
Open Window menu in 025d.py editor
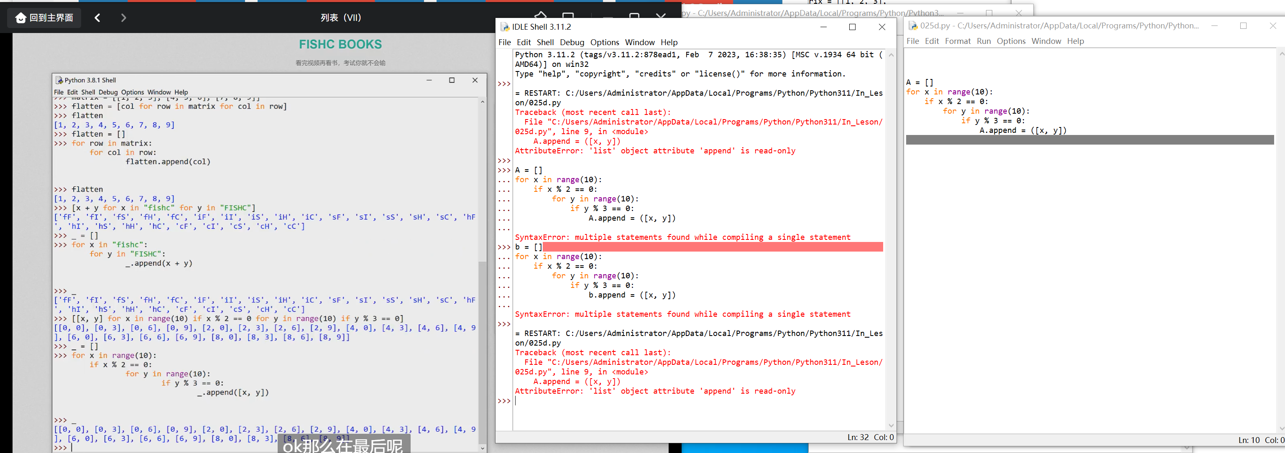pyautogui.click(x=1046, y=41)
